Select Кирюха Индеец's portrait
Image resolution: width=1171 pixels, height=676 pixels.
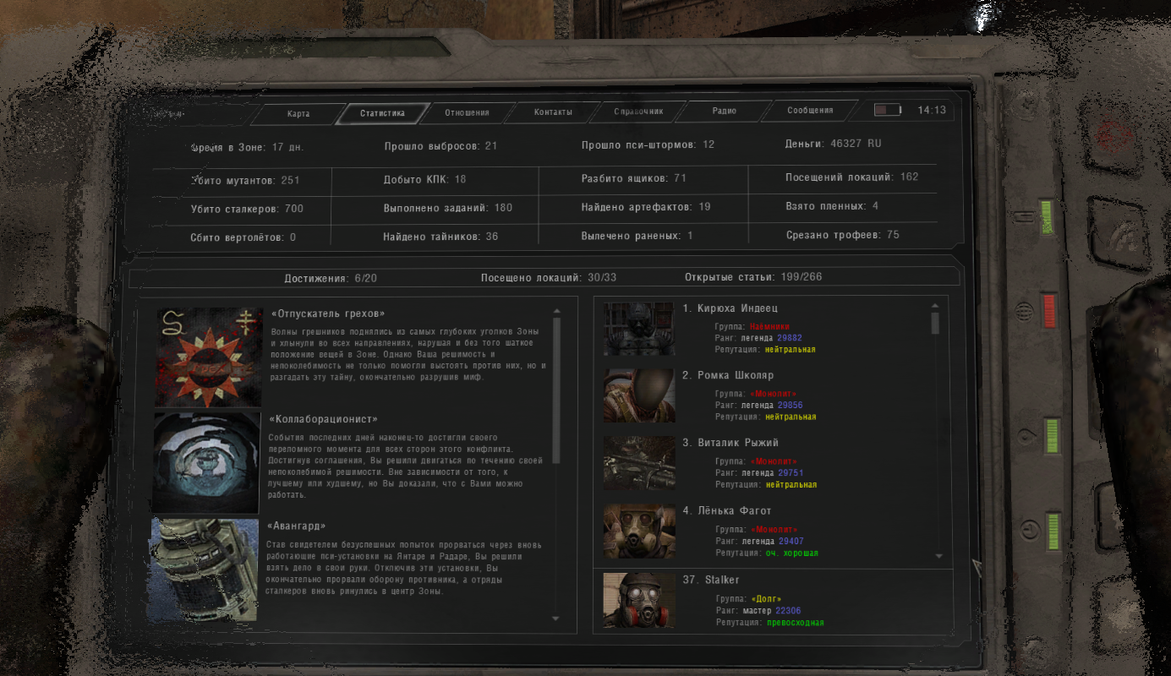[639, 329]
